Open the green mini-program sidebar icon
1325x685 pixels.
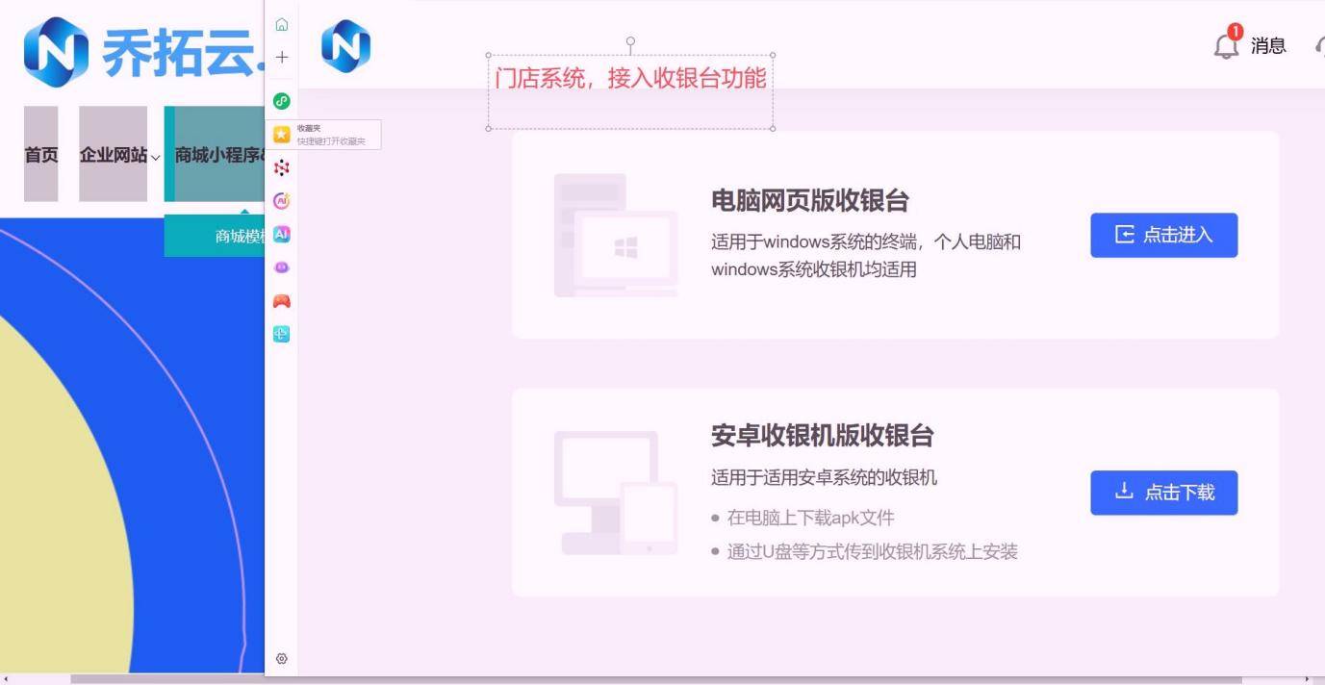[x=281, y=100]
